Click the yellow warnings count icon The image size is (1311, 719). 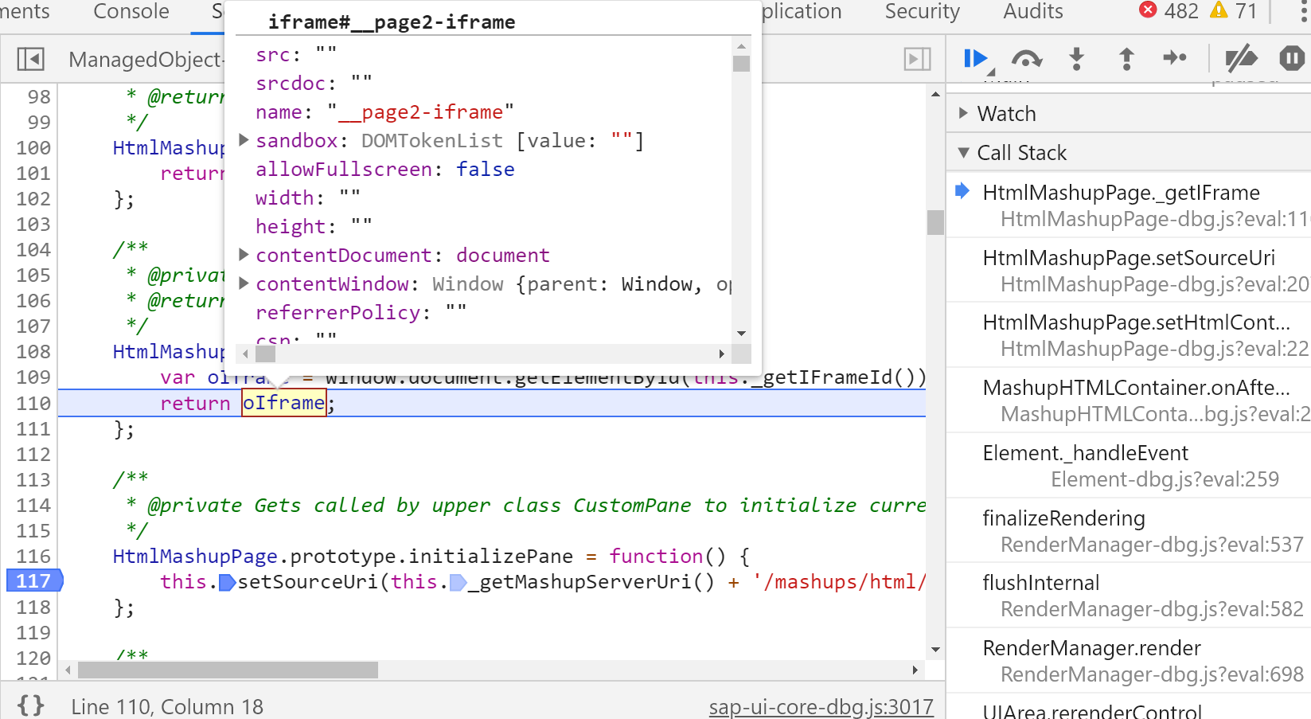(x=1219, y=10)
